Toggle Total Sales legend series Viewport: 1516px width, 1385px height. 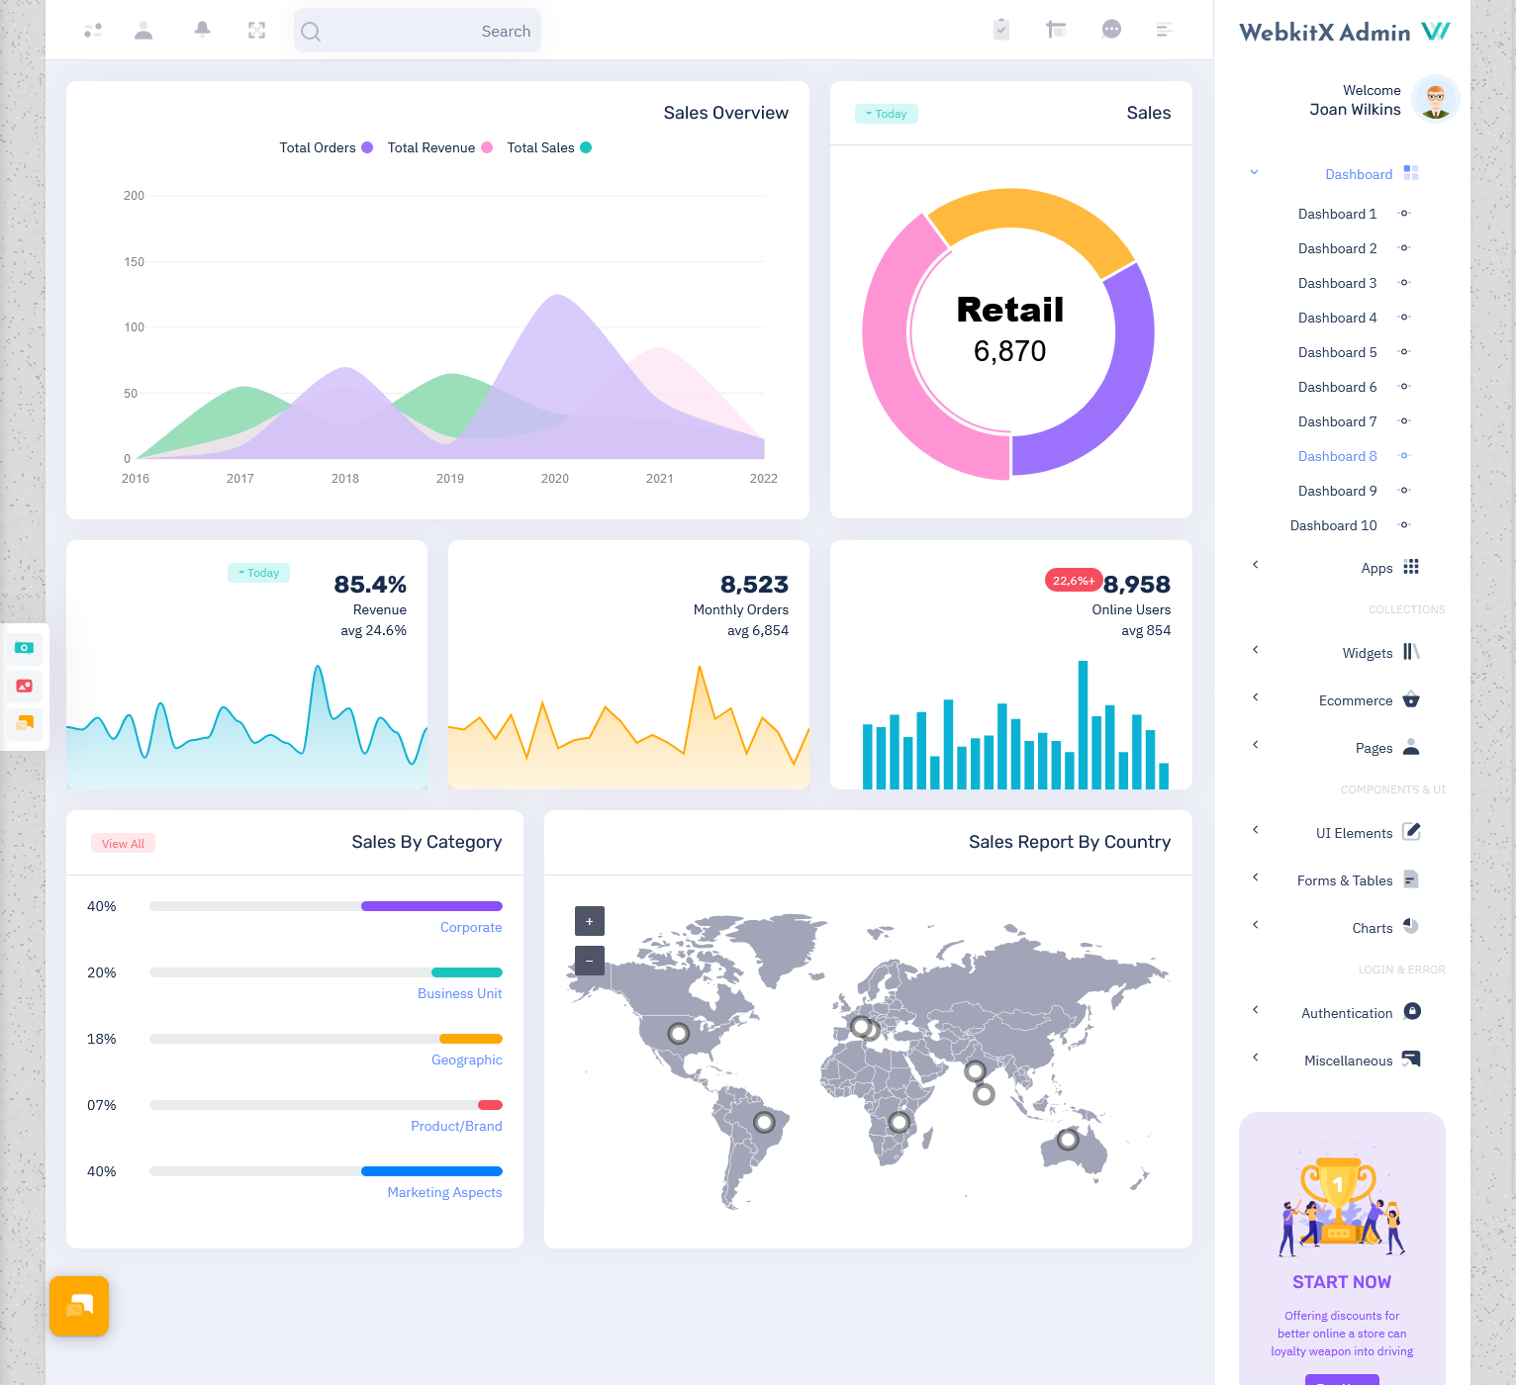pyautogui.click(x=549, y=147)
